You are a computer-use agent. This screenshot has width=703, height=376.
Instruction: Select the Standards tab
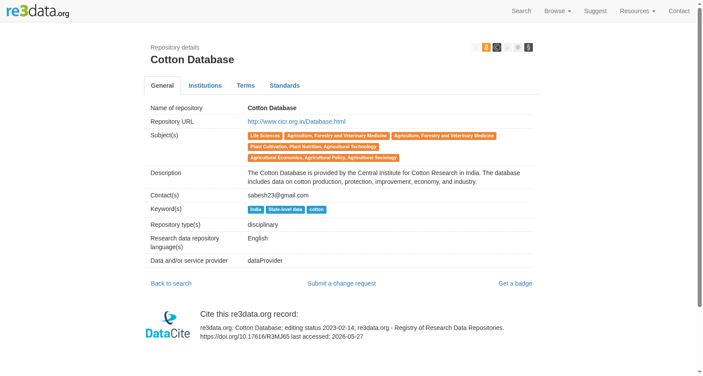click(x=285, y=86)
